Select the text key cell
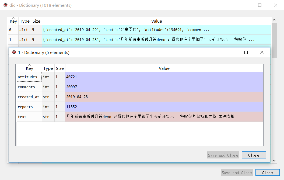 [29, 117]
